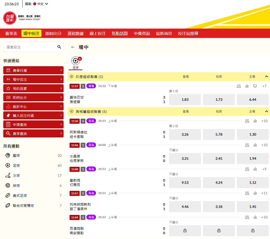Collapse the 印度超級聯賽 section
Screen dimensions: 270x239
pos(266,76)
